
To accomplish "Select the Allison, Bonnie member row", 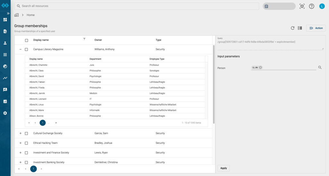I will click(115, 116).
